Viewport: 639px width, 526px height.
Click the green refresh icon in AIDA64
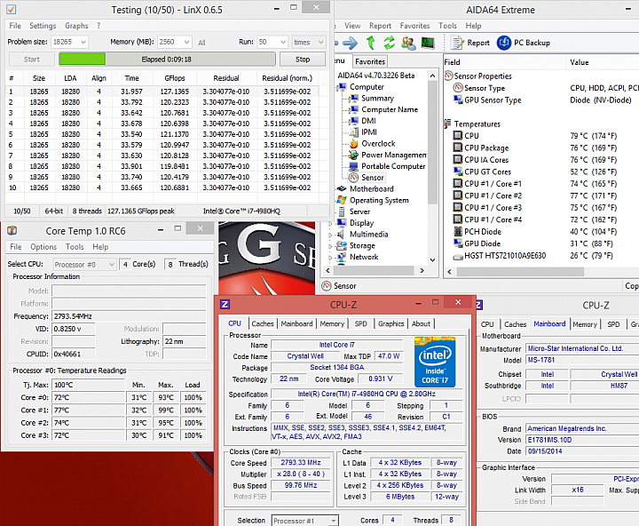(x=390, y=43)
